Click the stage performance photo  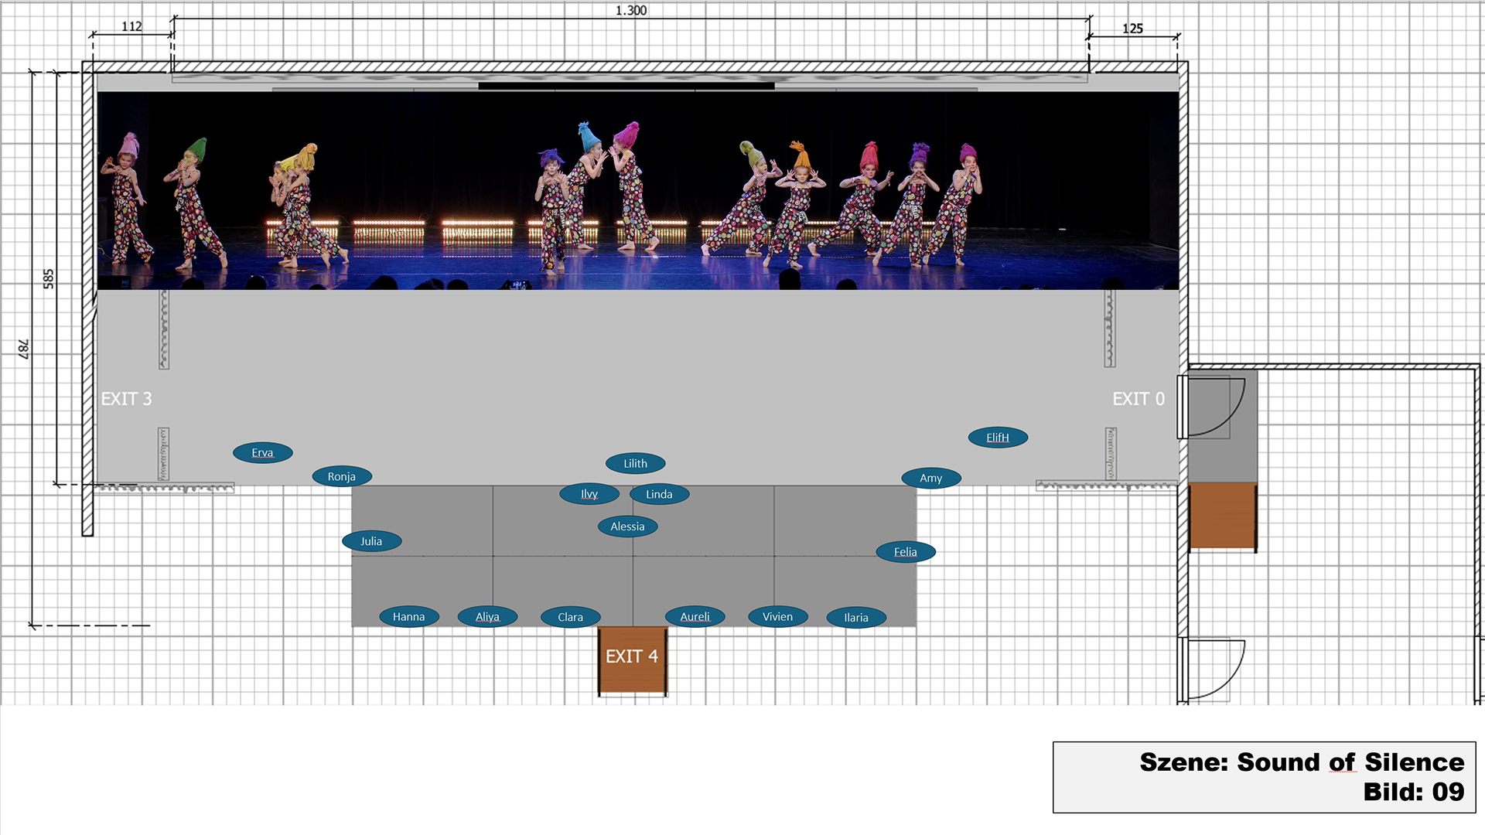637,190
